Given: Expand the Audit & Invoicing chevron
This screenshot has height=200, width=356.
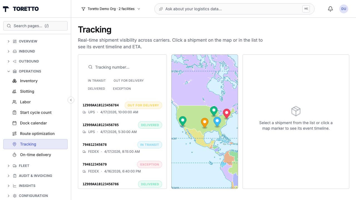Looking at the screenshot, I should pos(8,176).
